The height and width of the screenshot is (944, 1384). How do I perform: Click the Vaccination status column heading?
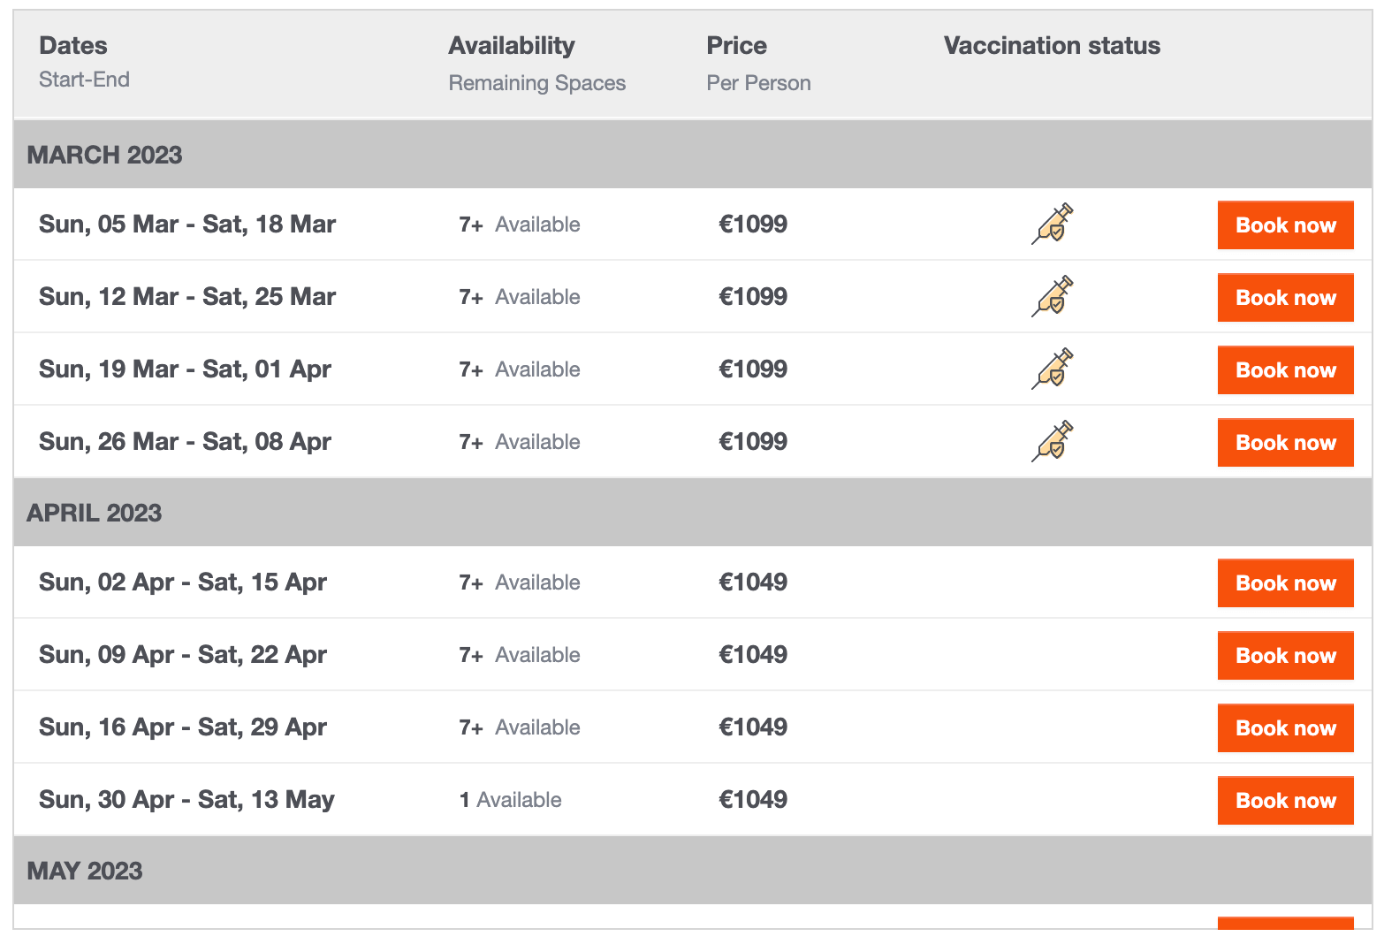pyautogui.click(x=1052, y=45)
